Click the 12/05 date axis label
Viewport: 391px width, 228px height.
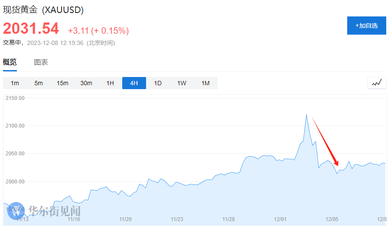(x=332, y=219)
